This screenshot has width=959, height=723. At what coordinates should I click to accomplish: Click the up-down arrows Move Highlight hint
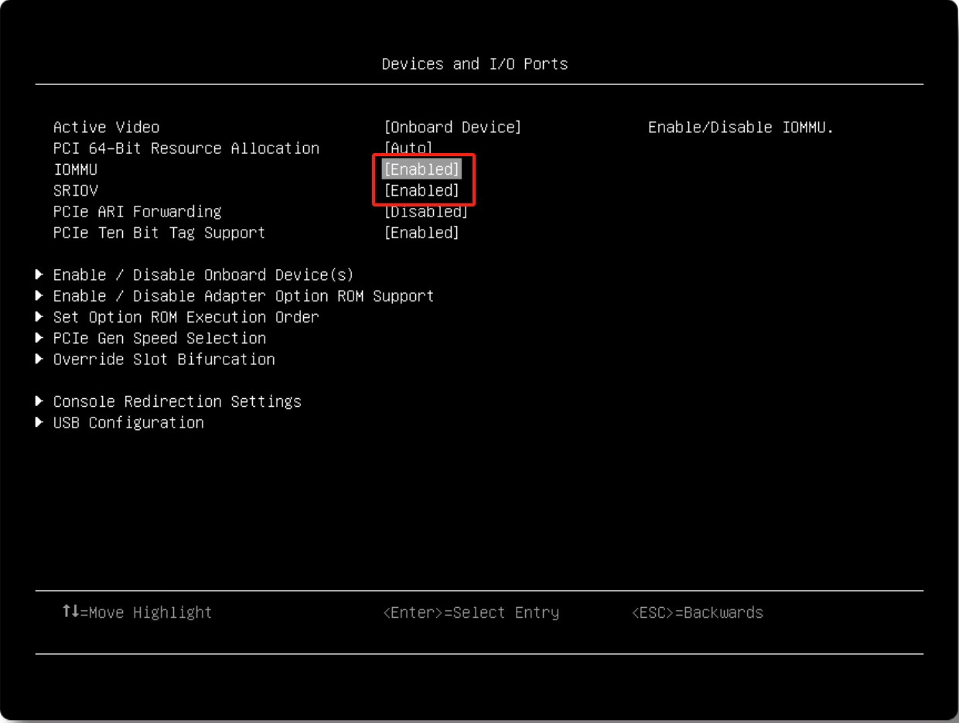(70, 612)
